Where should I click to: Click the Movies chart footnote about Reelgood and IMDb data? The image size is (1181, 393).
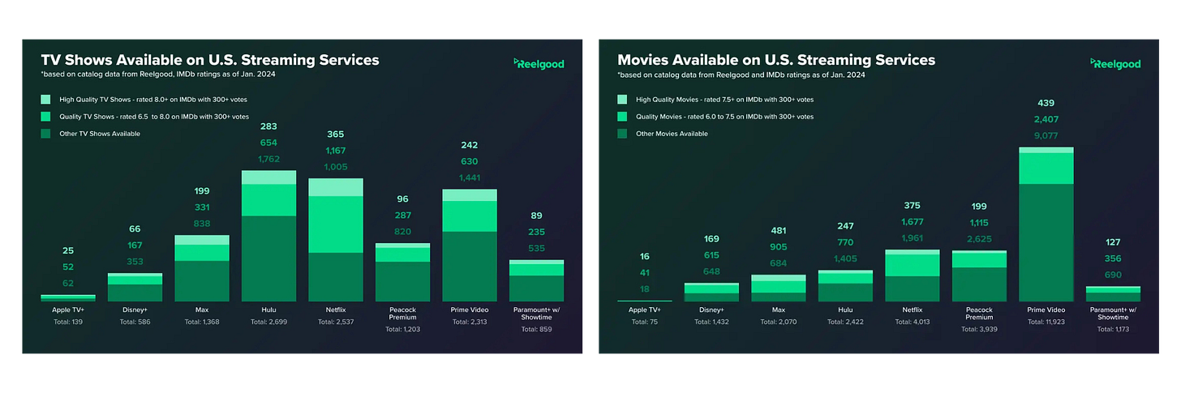(741, 75)
